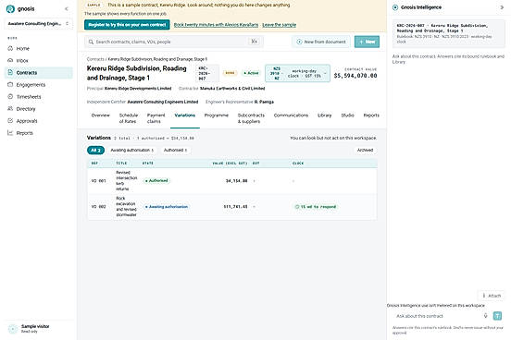
Task: Click the Timesheets clock icon
Action: [10, 96]
